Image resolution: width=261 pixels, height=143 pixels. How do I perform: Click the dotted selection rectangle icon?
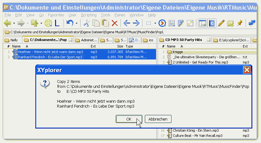(149, 23)
